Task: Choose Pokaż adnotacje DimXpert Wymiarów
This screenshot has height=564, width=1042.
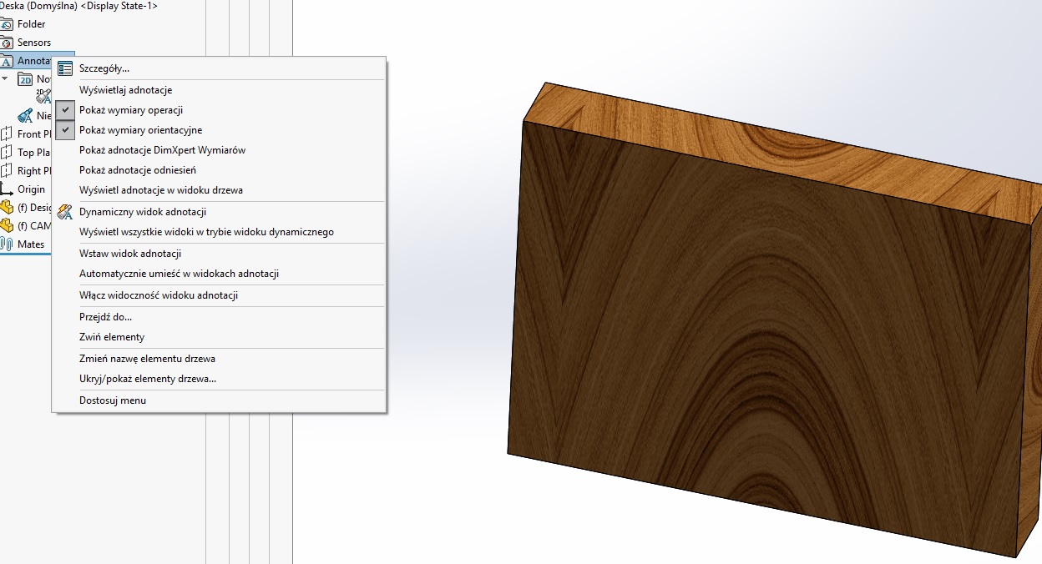Action: pos(162,150)
